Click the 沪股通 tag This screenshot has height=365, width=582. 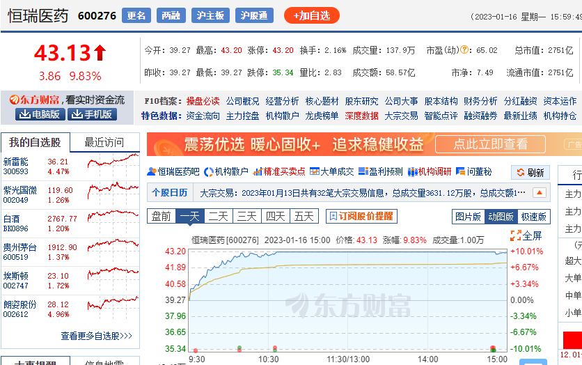254,15
